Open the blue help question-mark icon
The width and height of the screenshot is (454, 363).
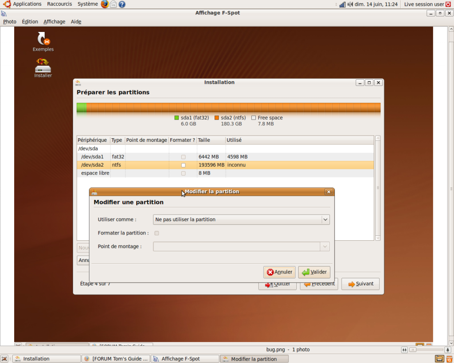click(x=122, y=4)
